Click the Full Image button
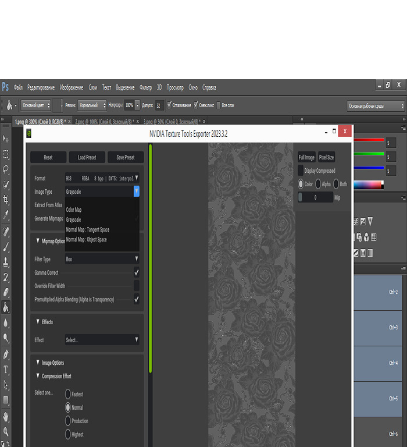 (306, 157)
